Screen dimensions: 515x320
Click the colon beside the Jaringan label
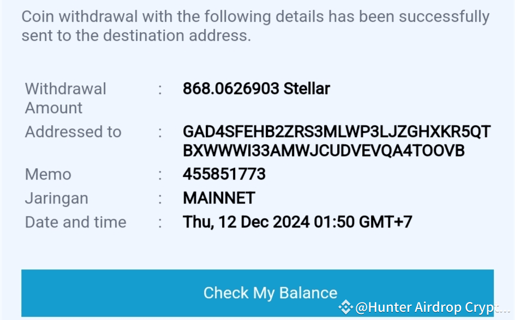[160, 198]
